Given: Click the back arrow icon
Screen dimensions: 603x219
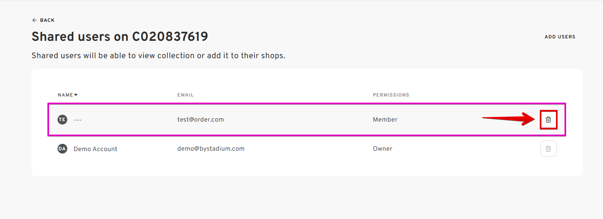Looking at the screenshot, I should [x=34, y=20].
